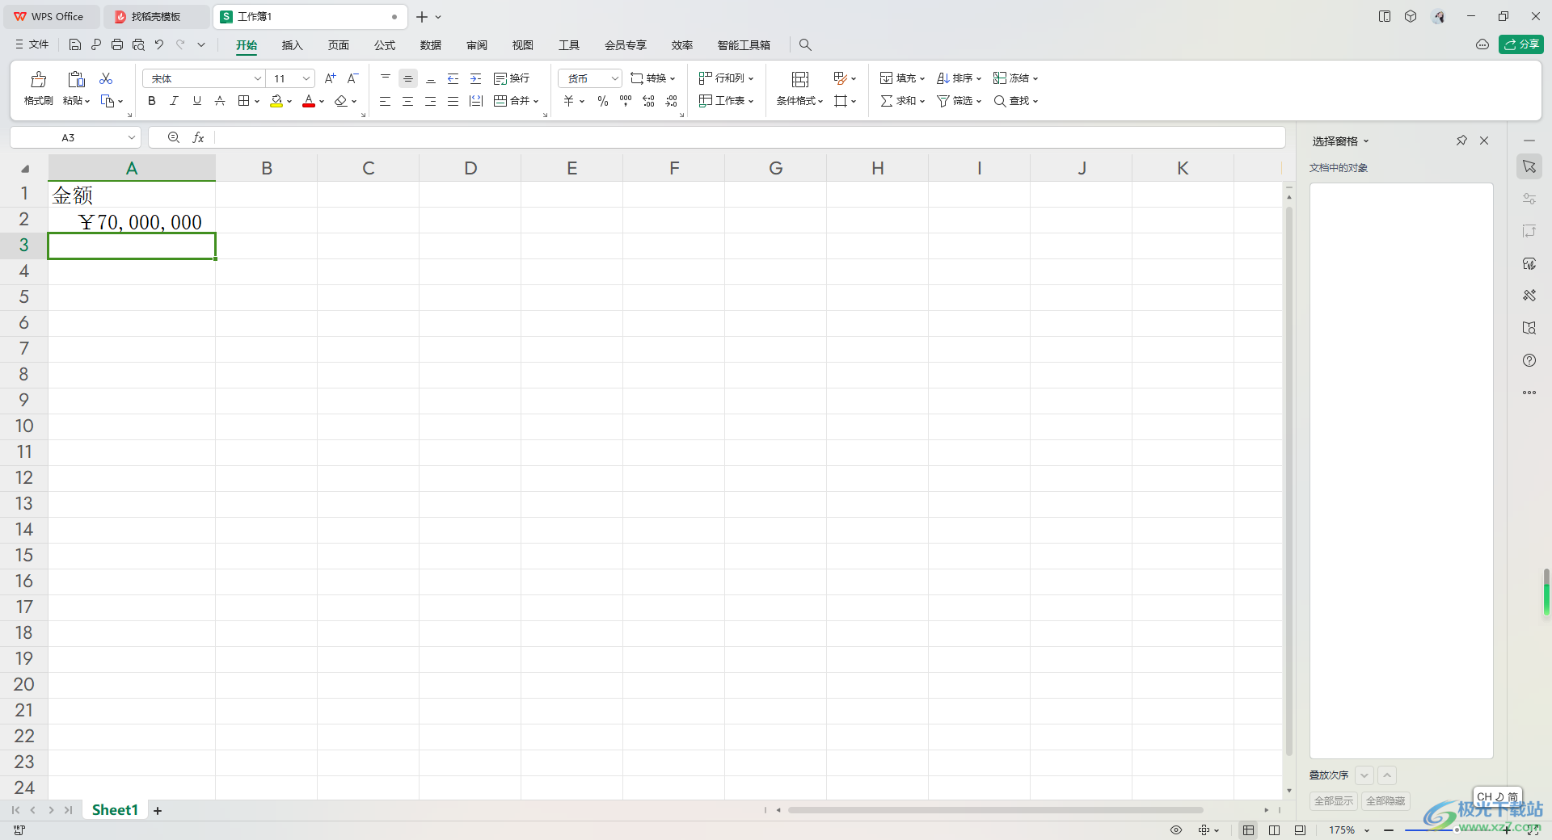
Task: Switch to the Formula (公式) tab
Action: click(x=385, y=45)
